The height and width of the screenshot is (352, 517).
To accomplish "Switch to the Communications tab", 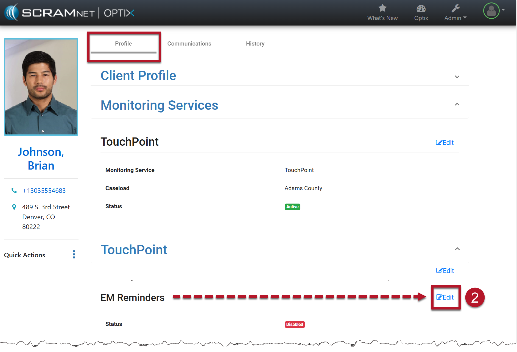I will tap(189, 44).
